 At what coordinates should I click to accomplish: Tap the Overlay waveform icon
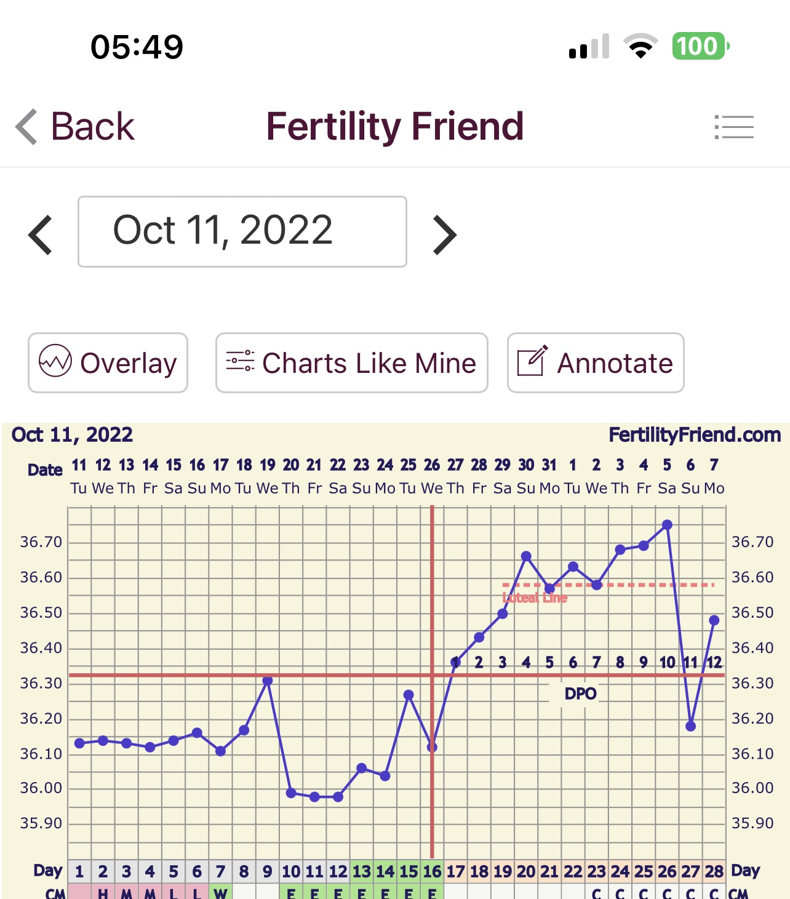[x=55, y=361]
